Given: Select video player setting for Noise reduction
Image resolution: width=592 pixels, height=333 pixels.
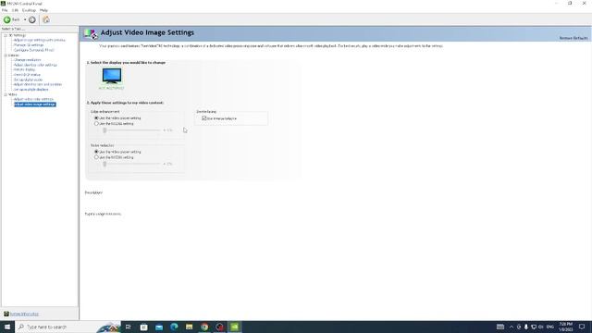Looking at the screenshot, I should (x=96, y=152).
